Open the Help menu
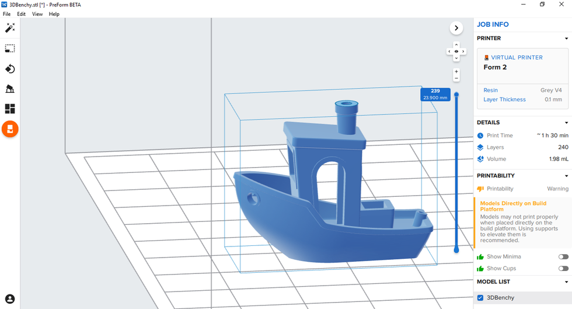The image size is (572, 309). pyautogui.click(x=54, y=14)
